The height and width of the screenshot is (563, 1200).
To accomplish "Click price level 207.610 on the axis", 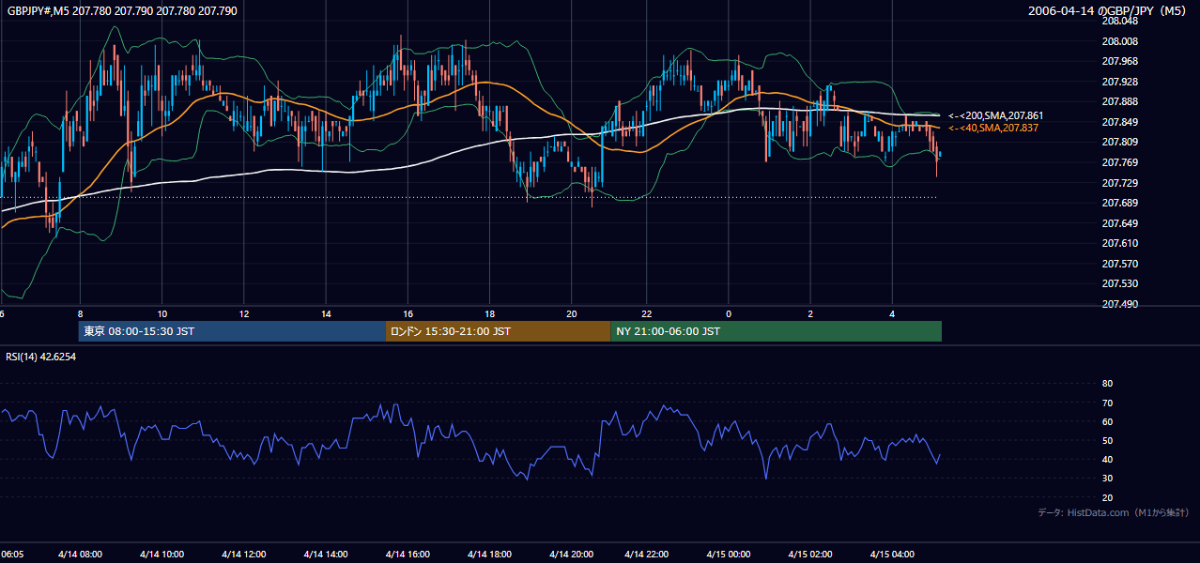I will pyautogui.click(x=1118, y=243).
